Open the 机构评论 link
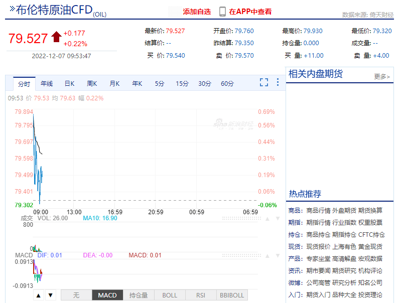400x303 pixels. pyautogui.click(x=370, y=270)
